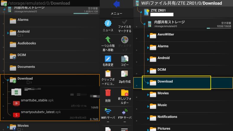This screenshot has height=131, width=233.
Task: Expand AeroWitter folder arrow
Action: click(148, 36)
